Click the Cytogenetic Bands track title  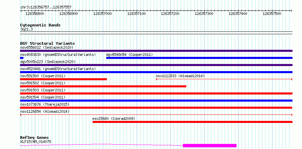point(40,25)
